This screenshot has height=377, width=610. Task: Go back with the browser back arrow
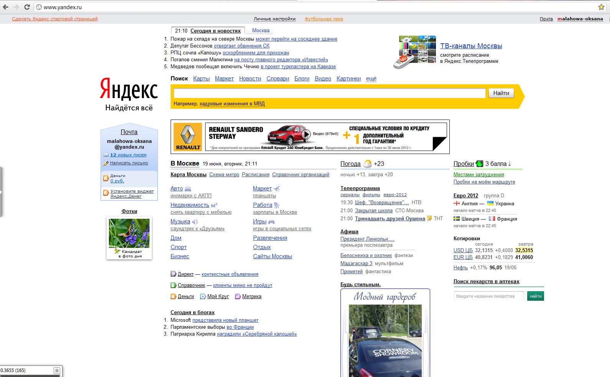point(6,7)
